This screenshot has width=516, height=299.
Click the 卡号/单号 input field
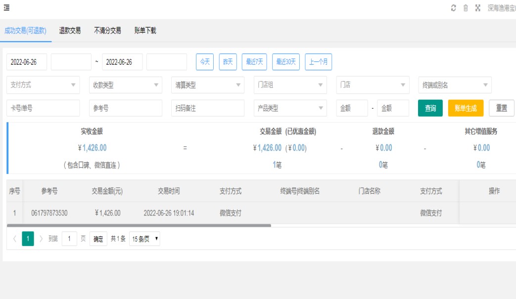(43, 108)
